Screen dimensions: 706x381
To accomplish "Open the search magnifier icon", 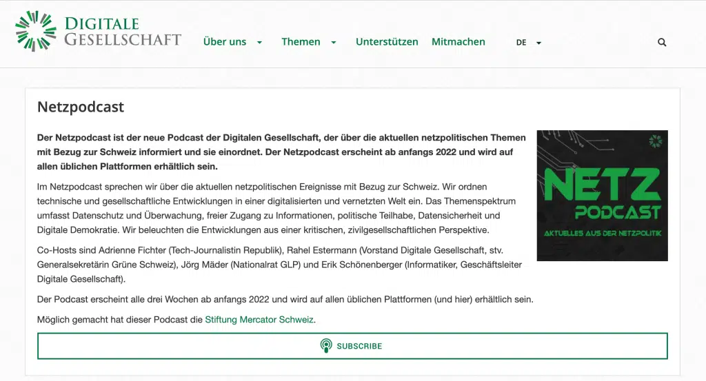I will pyautogui.click(x=662, y=42).
